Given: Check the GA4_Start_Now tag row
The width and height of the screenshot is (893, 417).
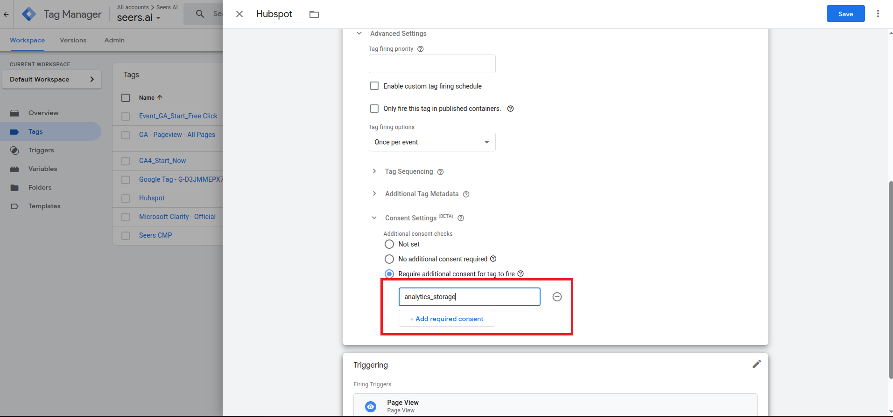Looking at the screenshot, I should pyautogui.click(x=126, y=161).
